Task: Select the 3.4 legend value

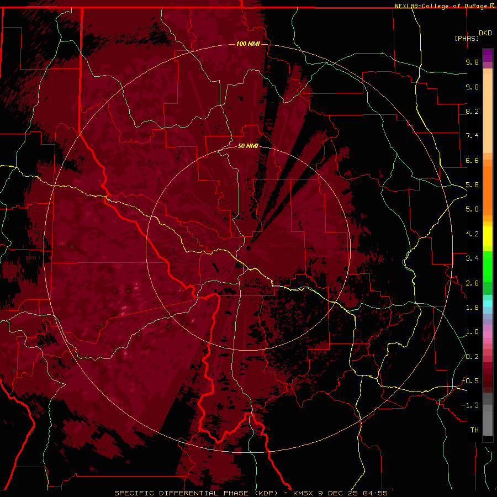Action: pos(472,258)
